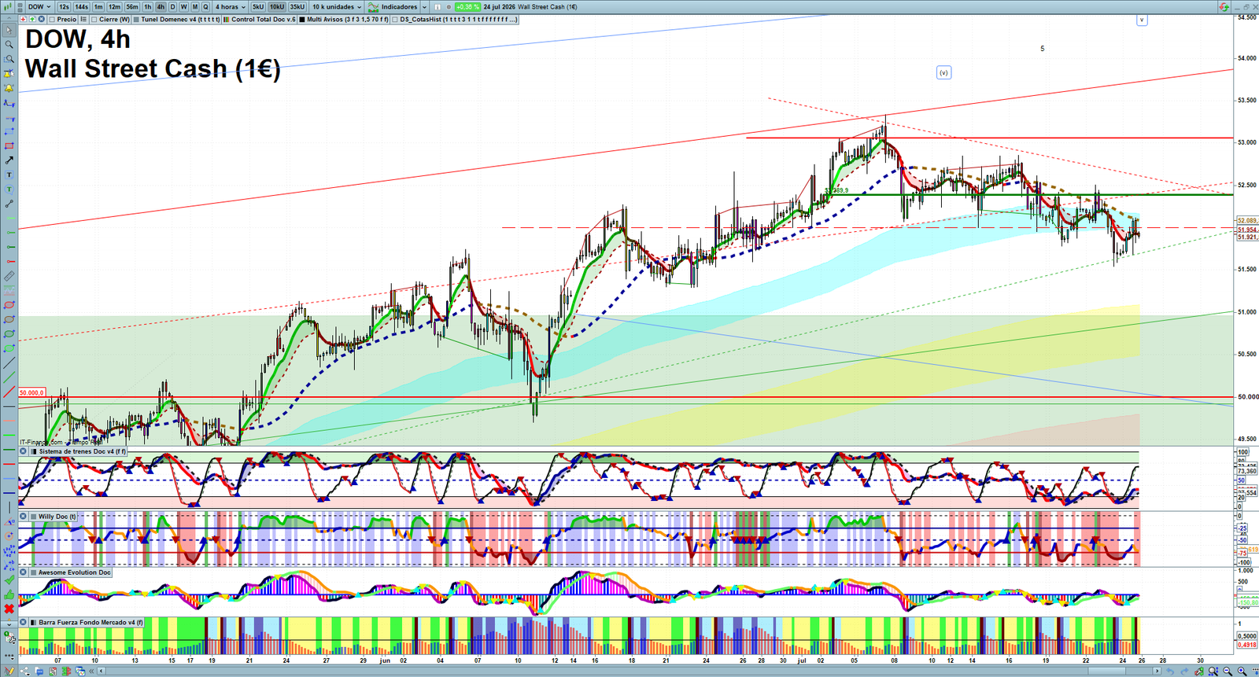Select the W weekly timeframe button

(183, 7)
